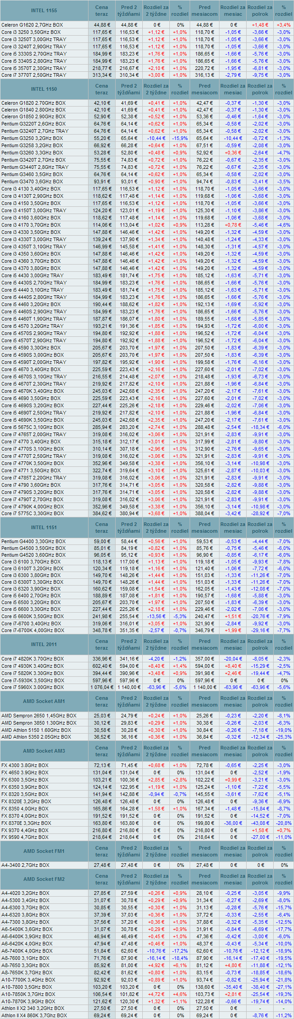Click the INTEL 1151 section header
This screenshot has width=294, height=1019.
tap(44, 527)
